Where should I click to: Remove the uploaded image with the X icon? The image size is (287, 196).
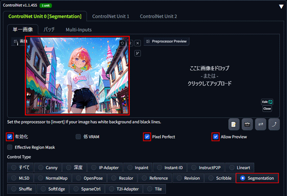coord(138,43)
